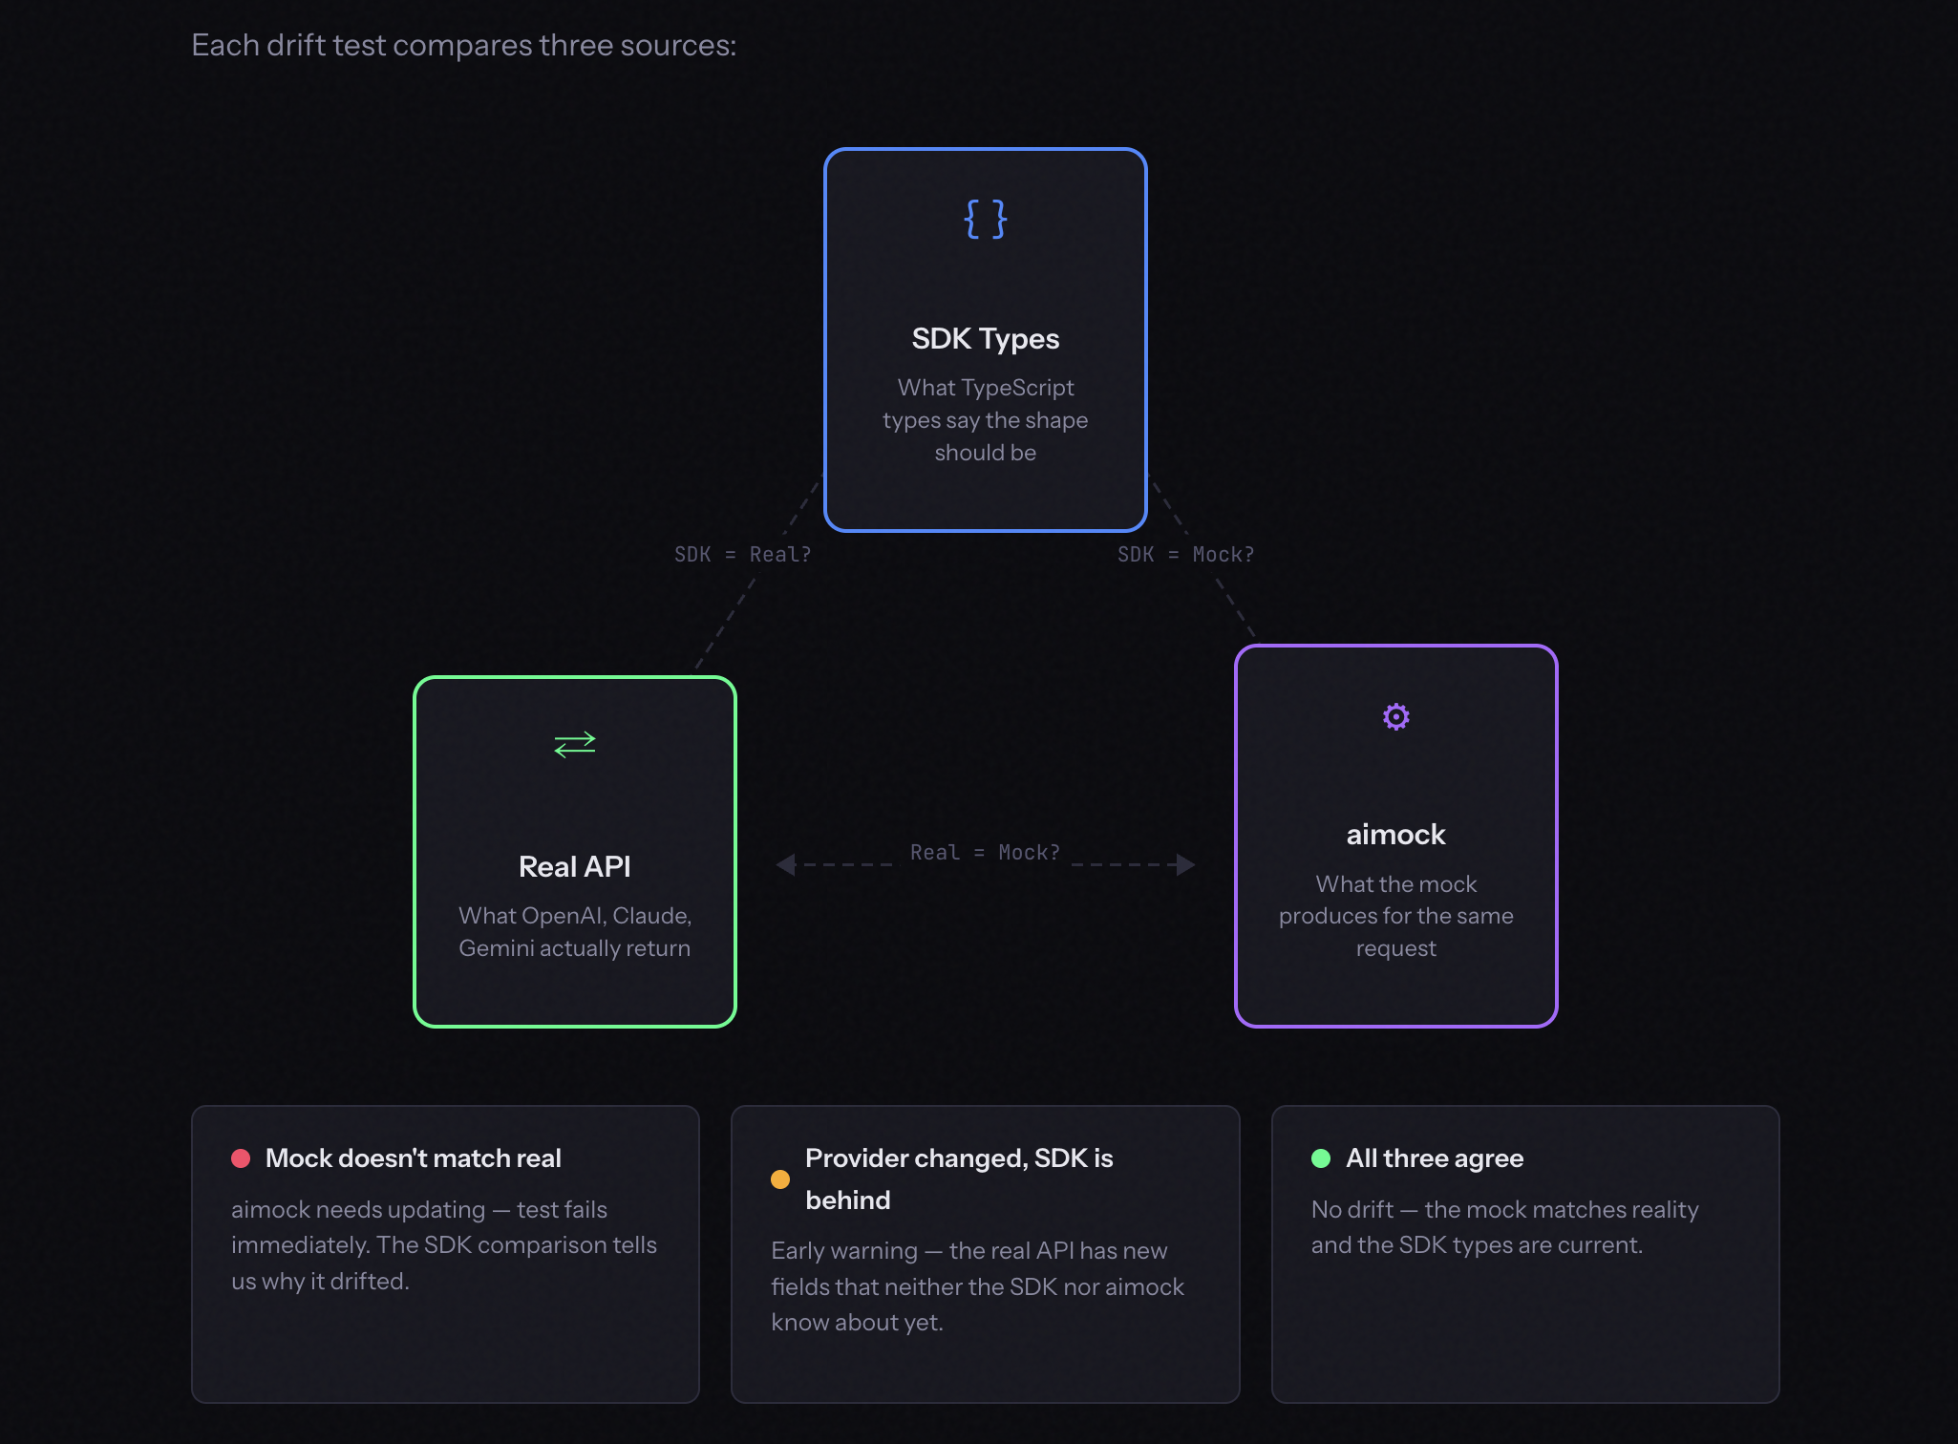Click the red status dot
This screenshot has height=1444, width=1958.
(241, 1158)
